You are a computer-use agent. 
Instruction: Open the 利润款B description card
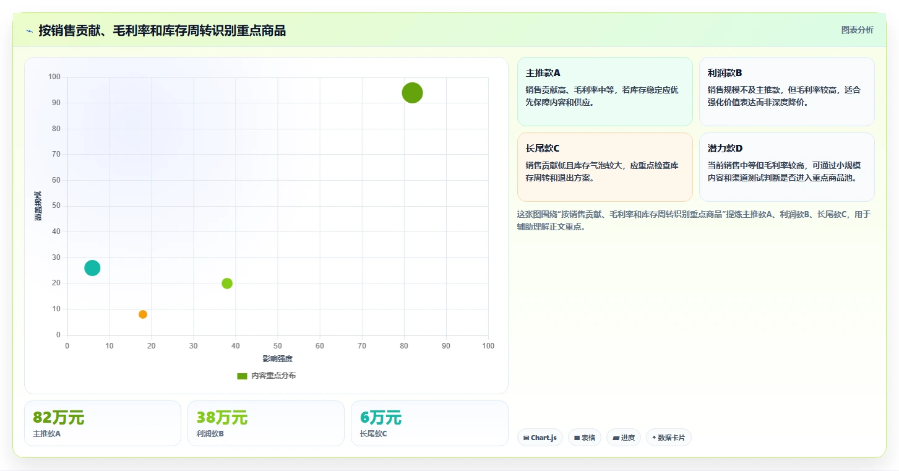[787, 92]
